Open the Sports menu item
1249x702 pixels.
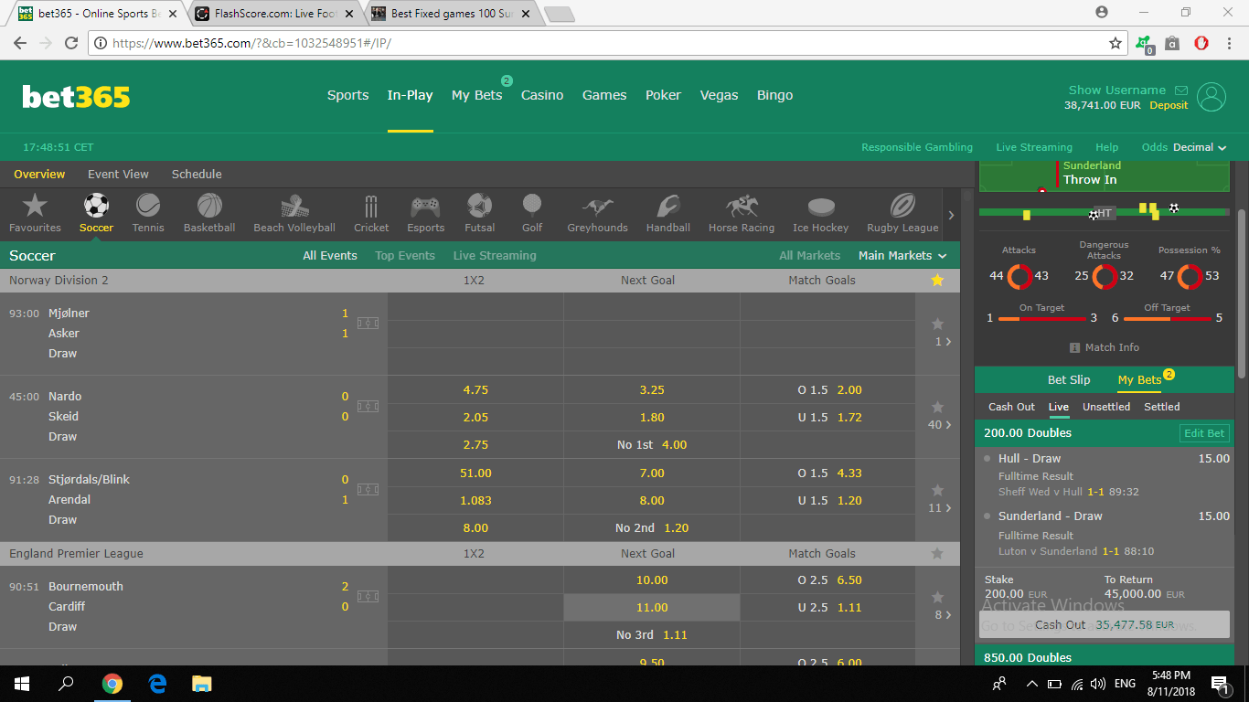[348, 95]
